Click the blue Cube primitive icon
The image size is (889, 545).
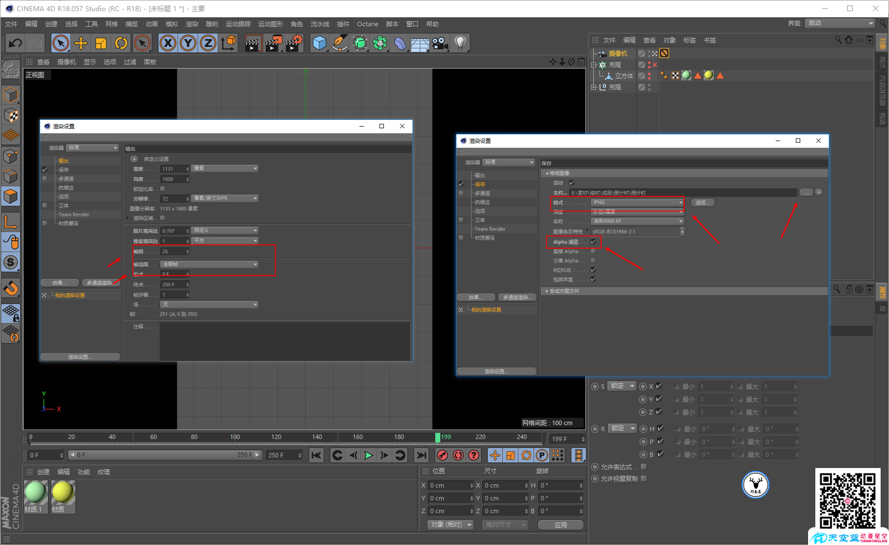click(319, 43)
